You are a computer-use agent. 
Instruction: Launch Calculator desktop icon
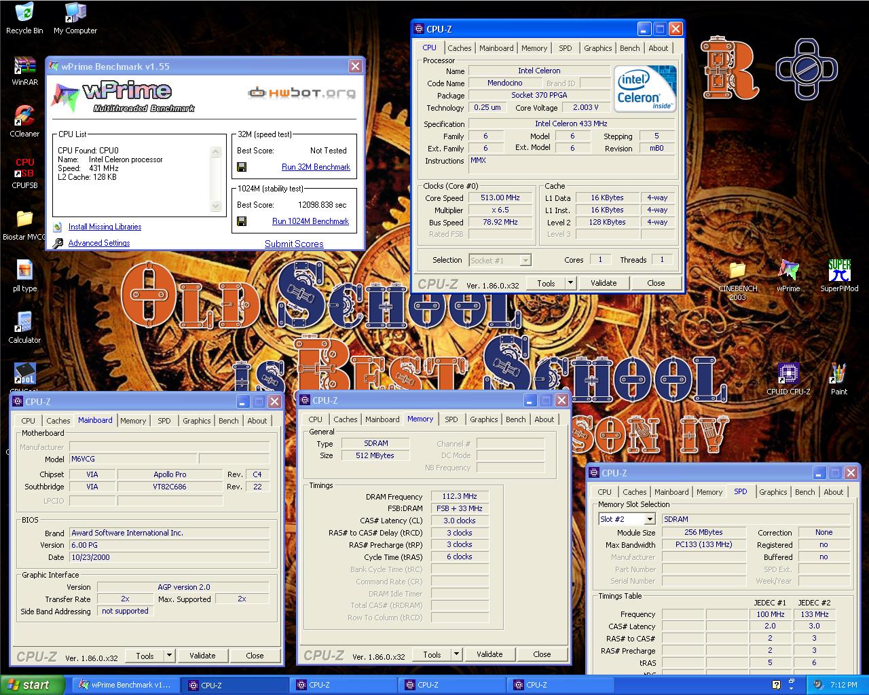click(x=24, y=328)
